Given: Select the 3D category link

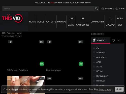Looking at the screenshot, I should tap(98, 48).
